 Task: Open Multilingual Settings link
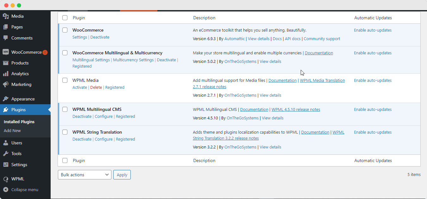tap(91, 60)
